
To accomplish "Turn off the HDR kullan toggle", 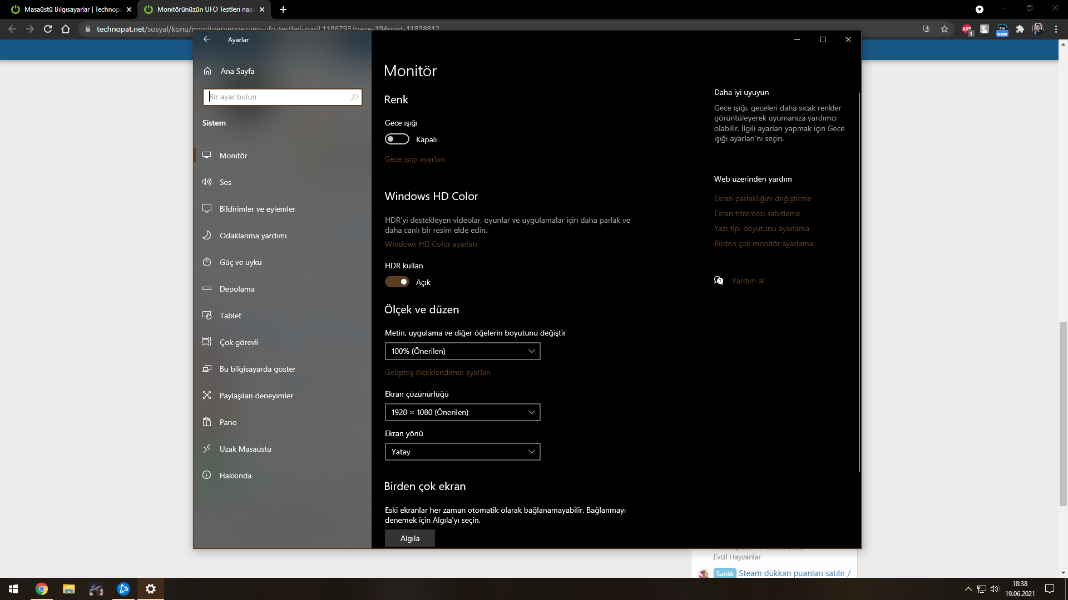I will coord(397,282).
